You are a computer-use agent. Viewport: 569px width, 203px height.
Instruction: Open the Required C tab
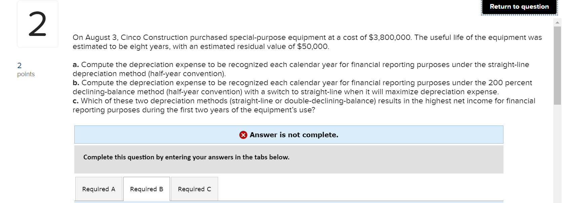pos(194,189)
